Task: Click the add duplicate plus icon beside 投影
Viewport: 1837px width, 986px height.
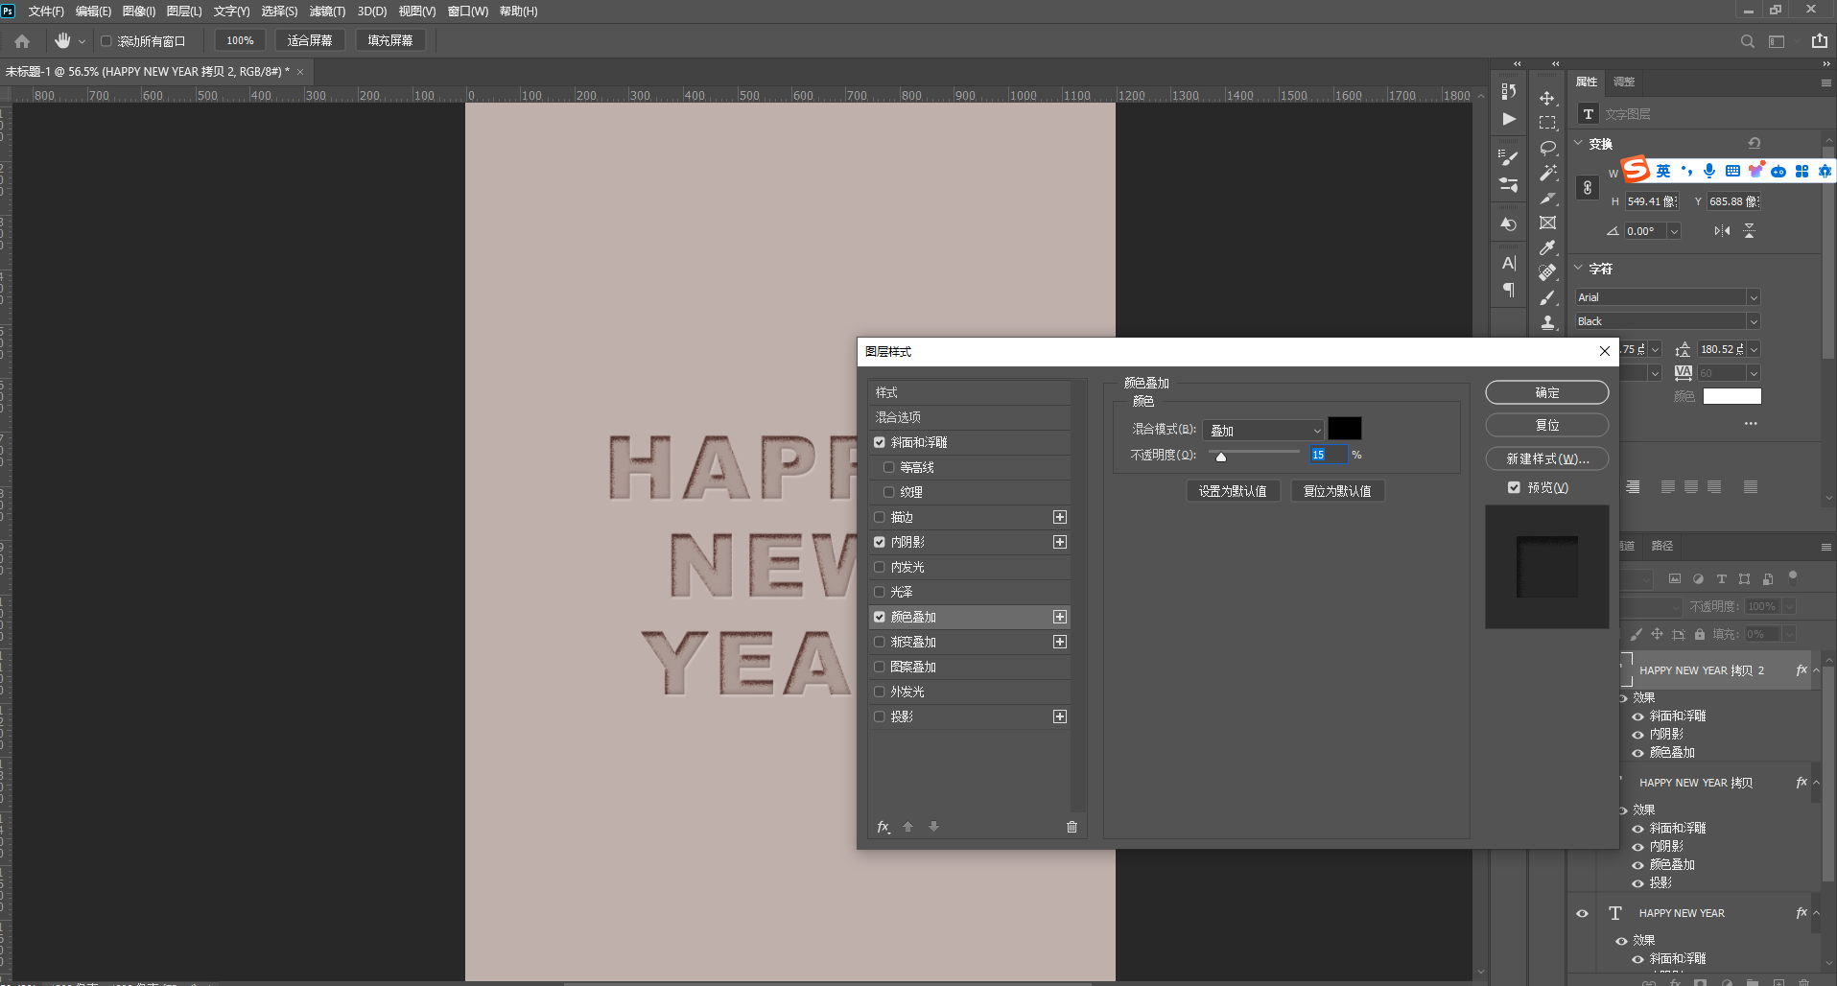Action: 1059,716
